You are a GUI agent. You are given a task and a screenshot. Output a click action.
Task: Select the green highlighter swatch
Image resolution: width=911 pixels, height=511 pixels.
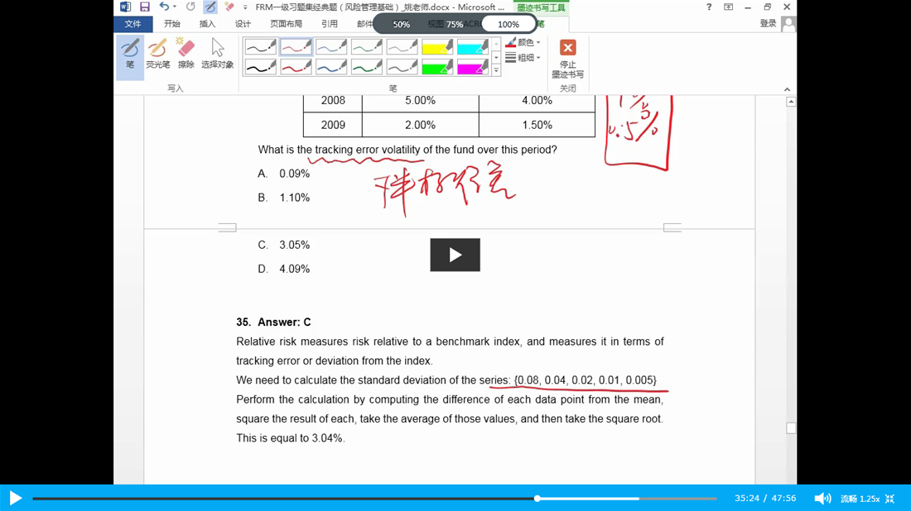click(x=437, y=67)
